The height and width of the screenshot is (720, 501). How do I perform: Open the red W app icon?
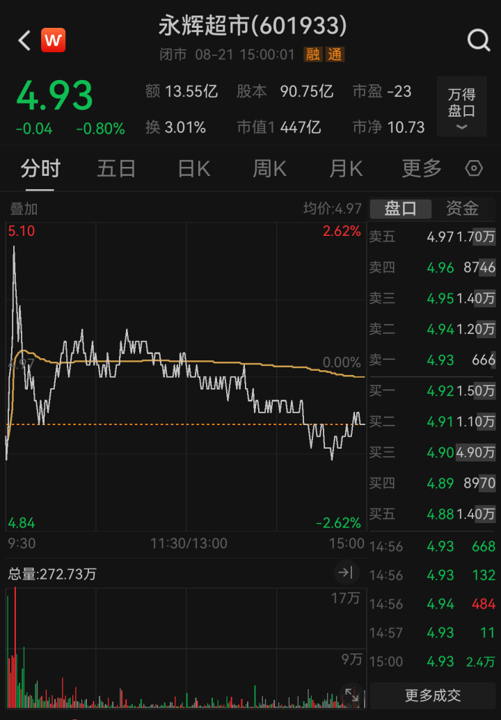(x=54, y=40)
